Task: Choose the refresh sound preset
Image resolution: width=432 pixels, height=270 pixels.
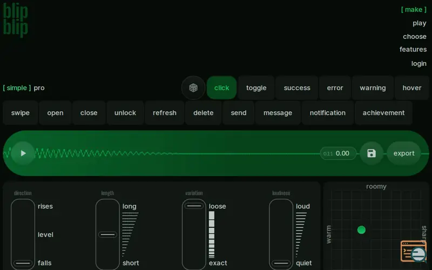Action: [x=165, y=113]
